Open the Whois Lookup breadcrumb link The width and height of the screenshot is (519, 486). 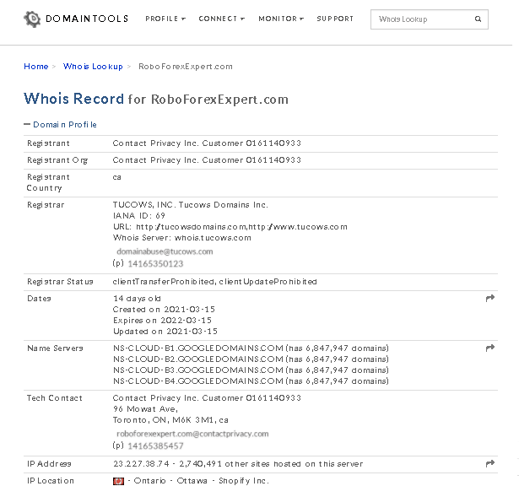[x=93, y=67]
